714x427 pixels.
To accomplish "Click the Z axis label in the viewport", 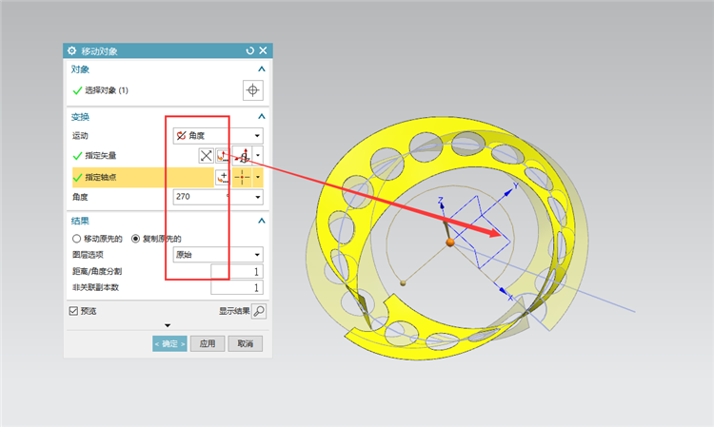I will coord(441,200).
